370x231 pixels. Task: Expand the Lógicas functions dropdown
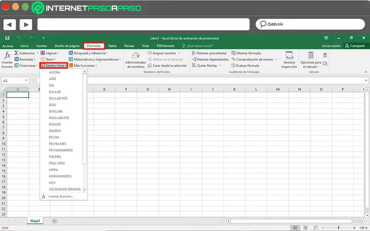point(50,53)
